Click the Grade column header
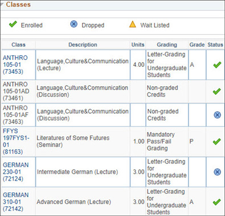 [x=197, y=45]
